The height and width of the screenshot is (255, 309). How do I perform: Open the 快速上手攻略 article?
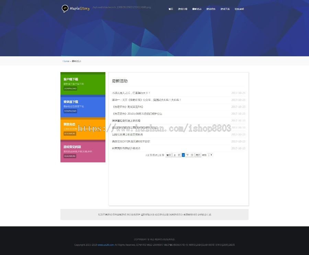pyautogui.click(x=126, y=120)
